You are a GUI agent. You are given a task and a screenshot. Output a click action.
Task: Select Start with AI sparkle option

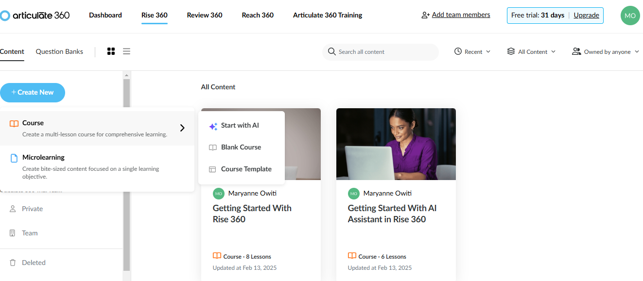point(240,126)
